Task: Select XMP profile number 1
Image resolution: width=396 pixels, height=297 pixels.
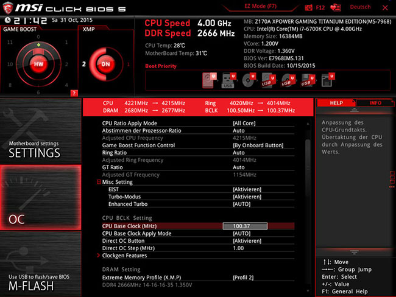Action: [x=129, y=65]
